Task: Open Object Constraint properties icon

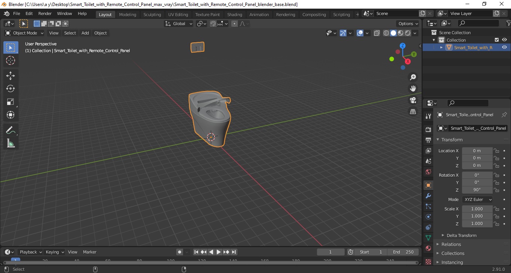Action: [428, 227]
